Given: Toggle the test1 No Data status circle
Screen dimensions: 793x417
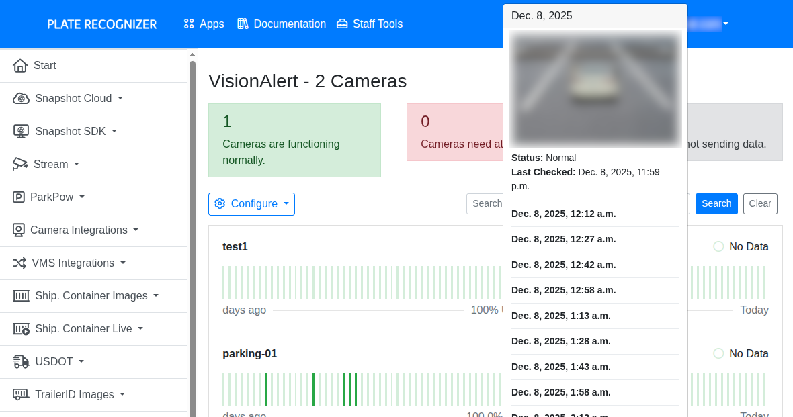Looking at the screenshot, I should [718, 247].
